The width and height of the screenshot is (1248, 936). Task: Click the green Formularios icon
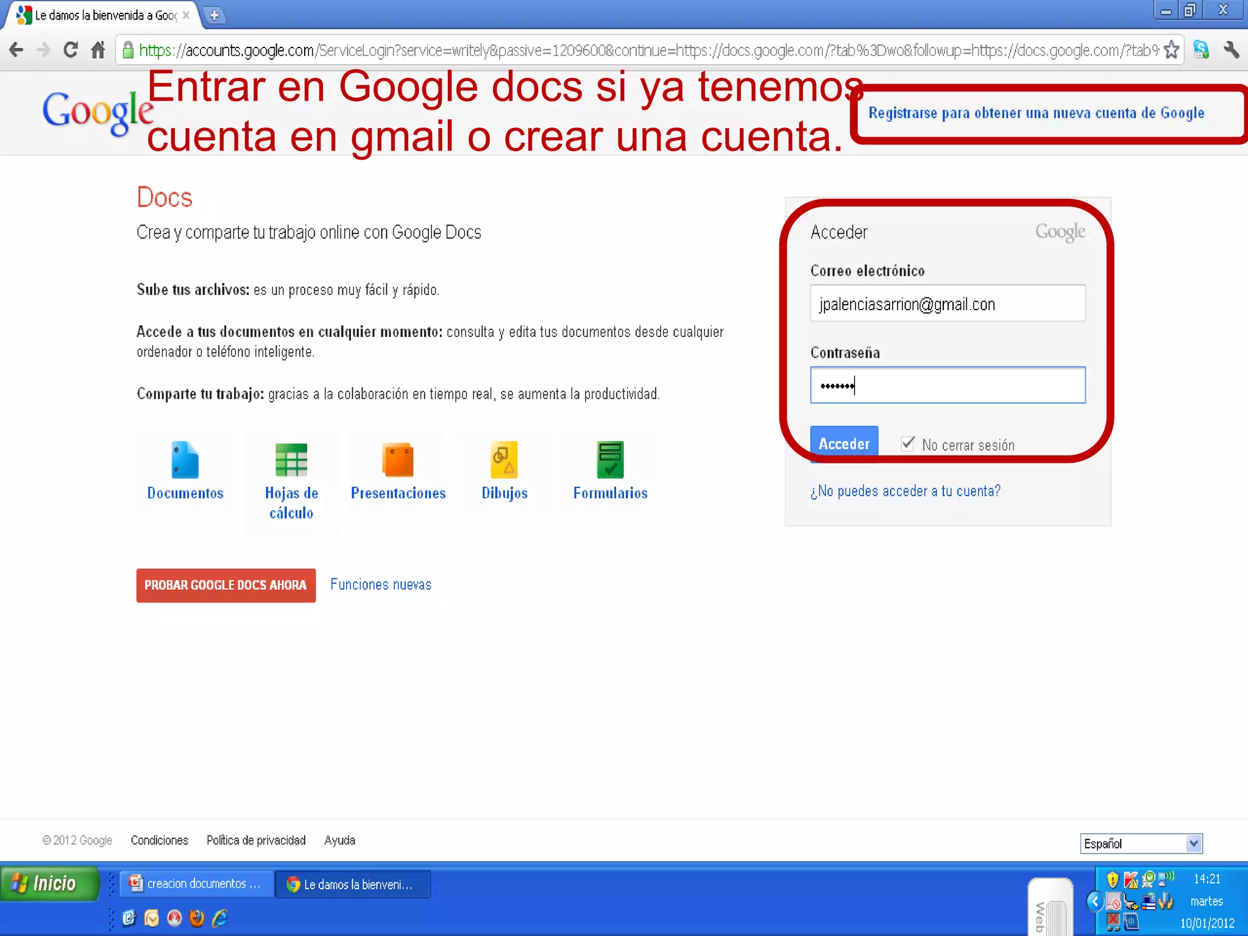pos(610,459)
